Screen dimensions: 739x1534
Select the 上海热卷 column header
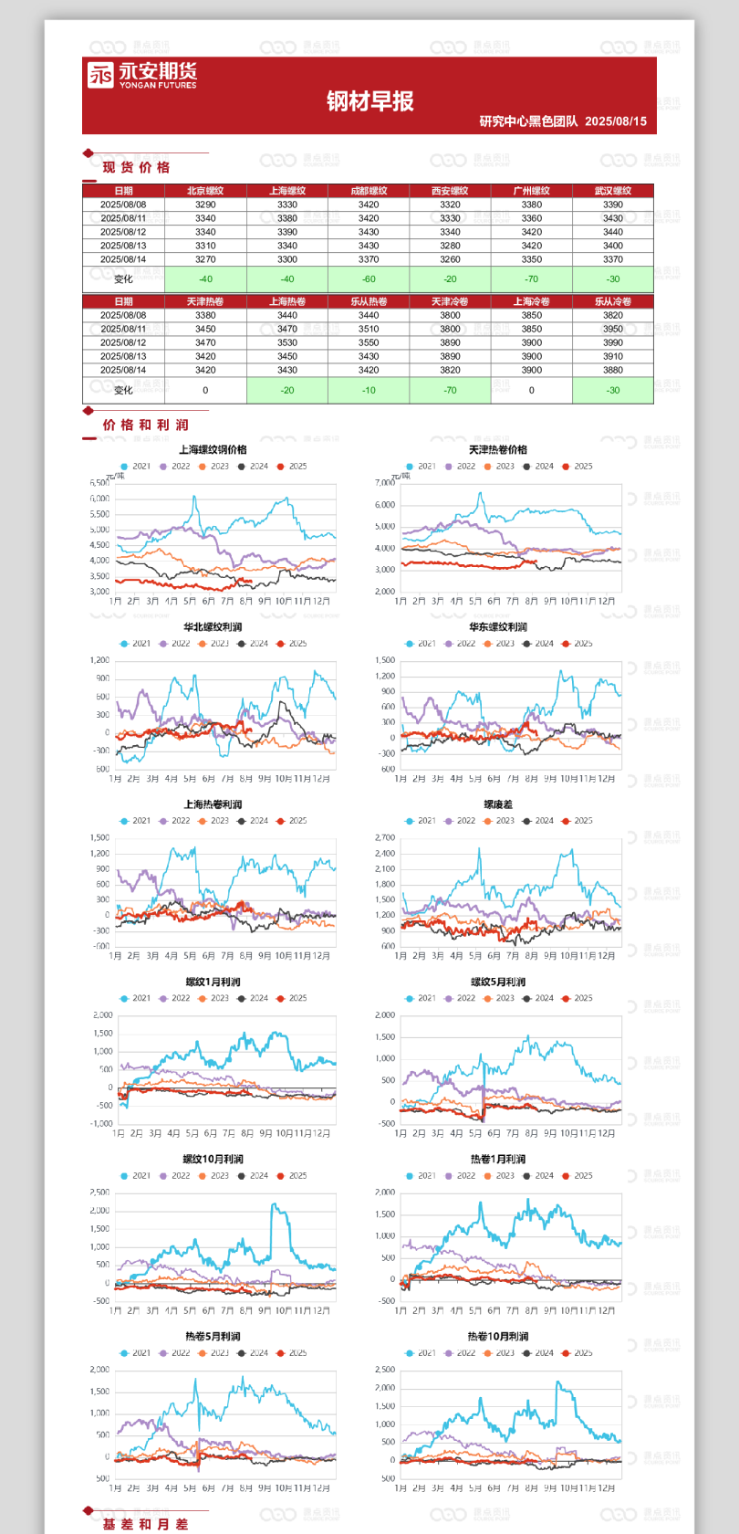[287, 301]
